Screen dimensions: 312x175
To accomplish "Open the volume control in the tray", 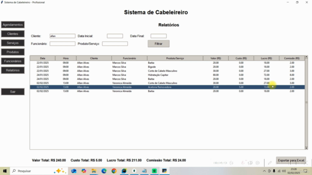I will (284, 171).
